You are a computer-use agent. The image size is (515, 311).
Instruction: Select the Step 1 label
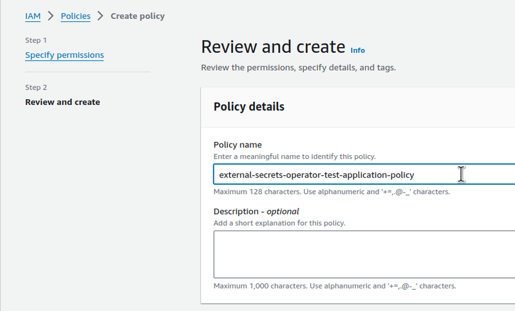(36, 41)
